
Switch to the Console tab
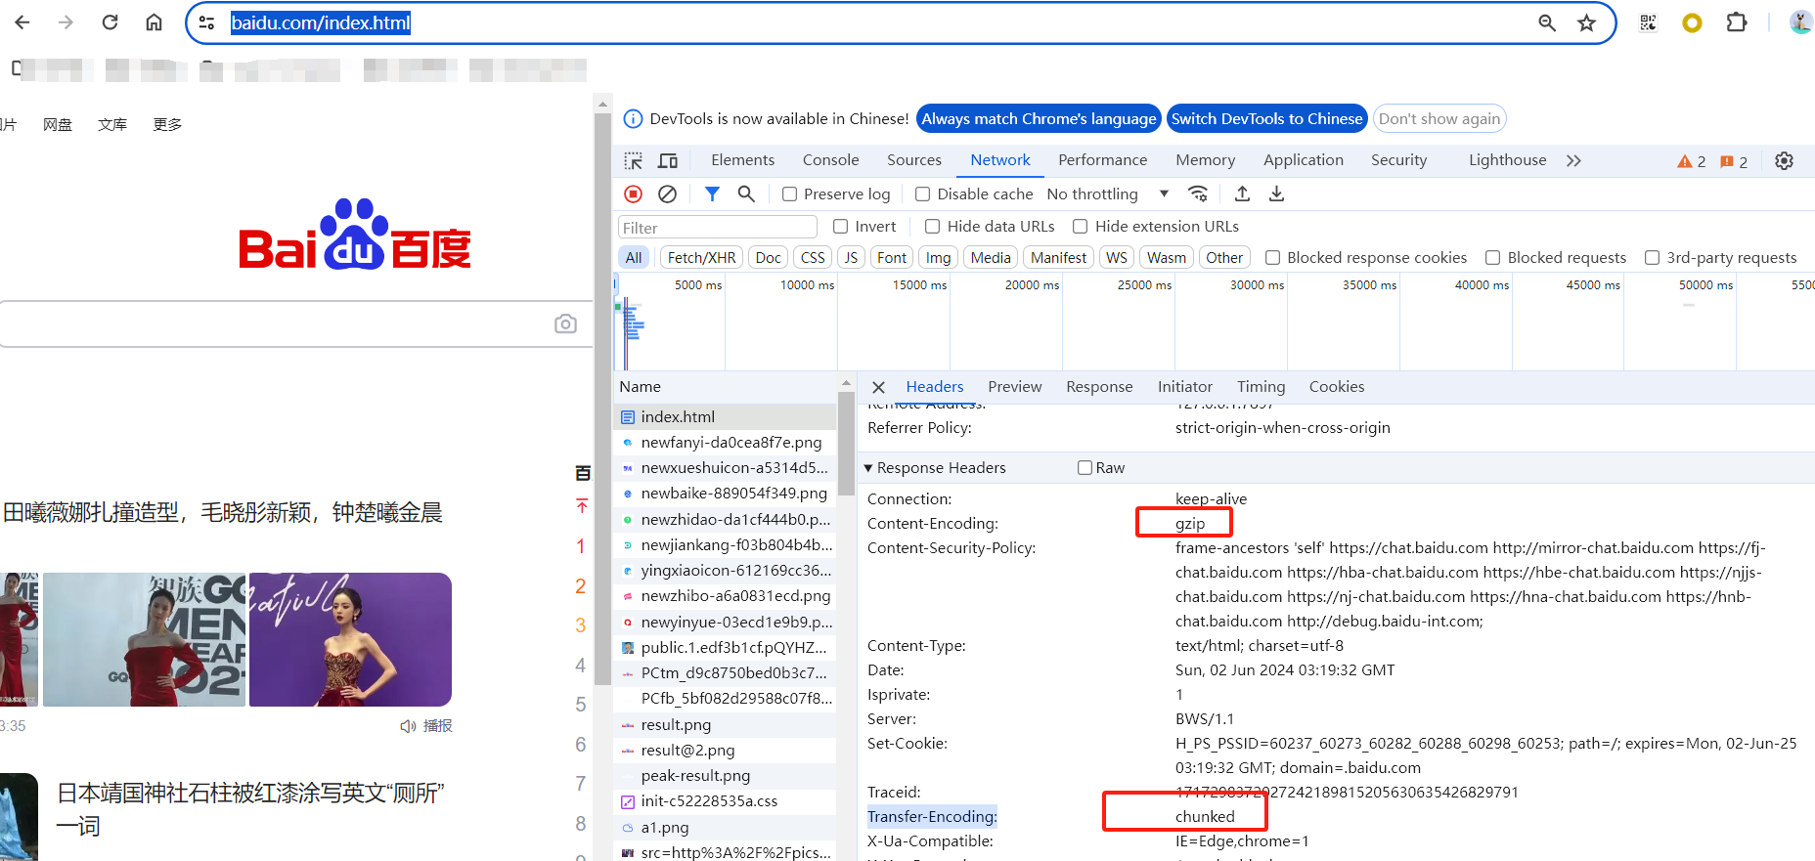click(x=830, y=160)
